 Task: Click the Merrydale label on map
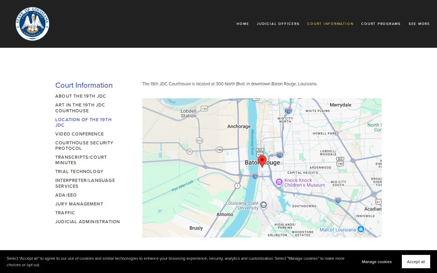pos(340,105)
